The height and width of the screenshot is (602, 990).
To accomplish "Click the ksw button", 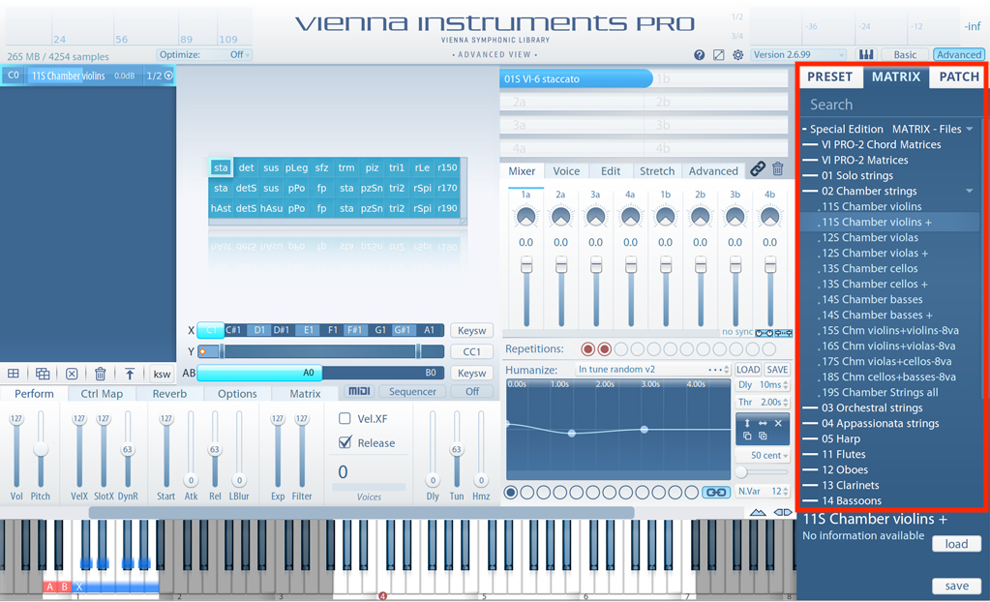I will tap(162, 374).
